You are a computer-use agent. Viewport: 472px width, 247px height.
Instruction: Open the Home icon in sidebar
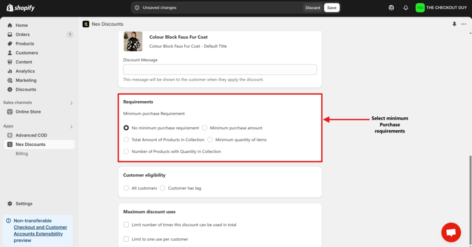(x=10, y=25)
